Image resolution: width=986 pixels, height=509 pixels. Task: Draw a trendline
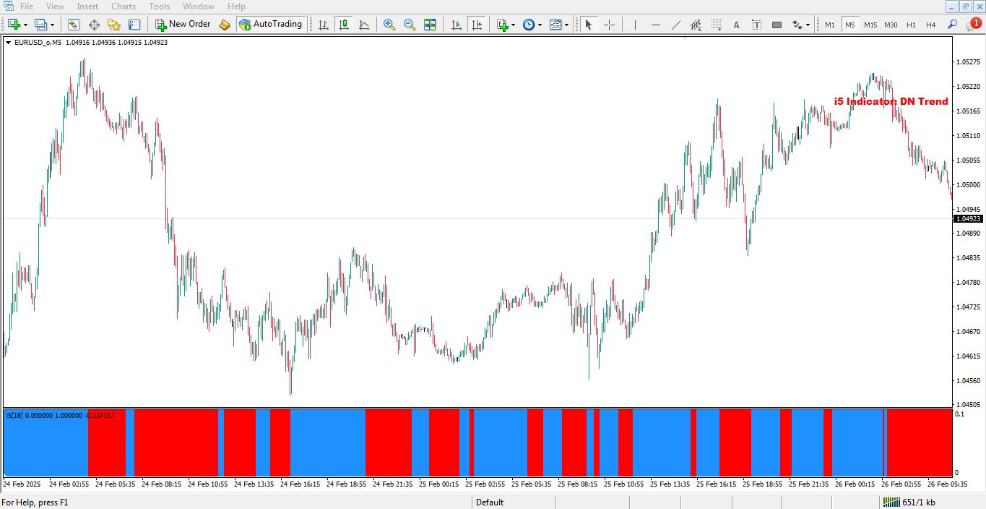coord(675,25)
